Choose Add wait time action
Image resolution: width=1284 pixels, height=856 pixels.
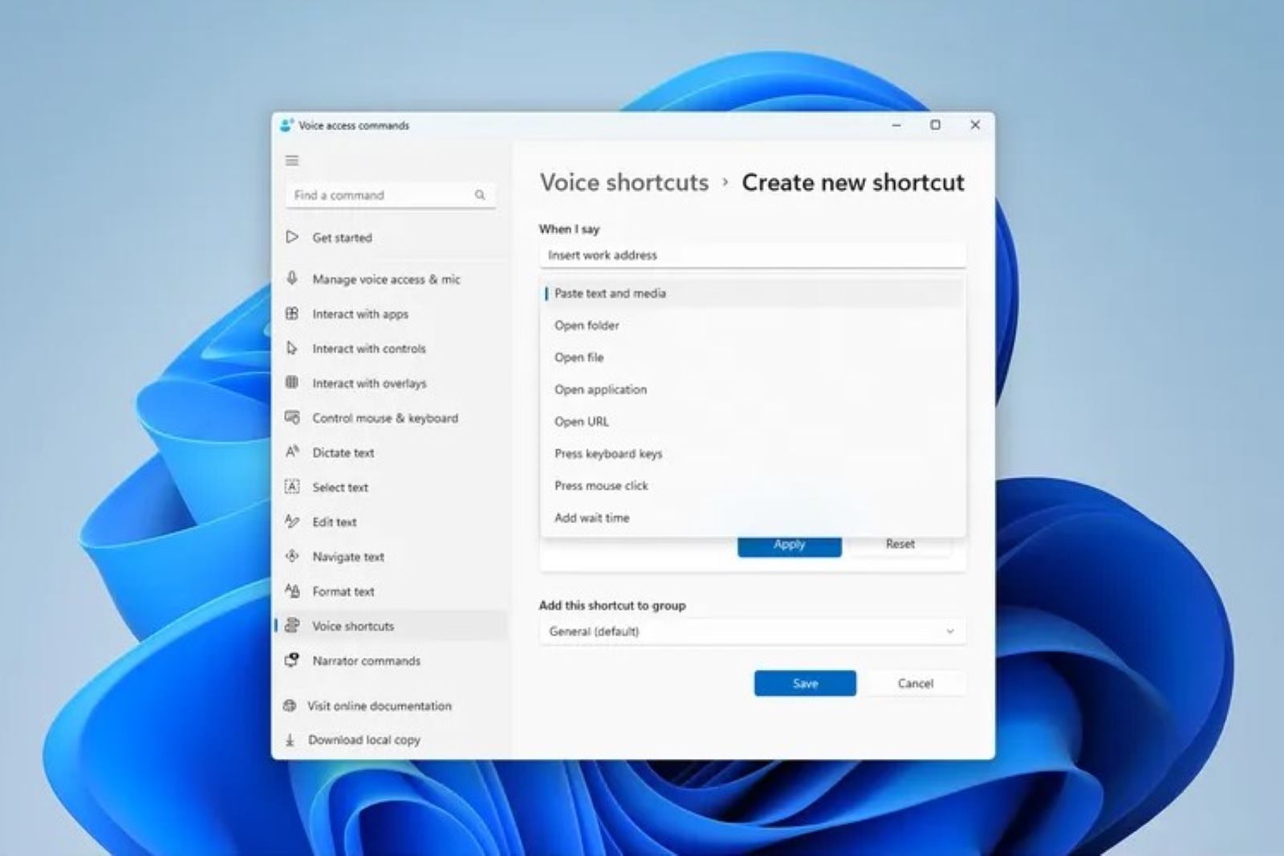753,517
